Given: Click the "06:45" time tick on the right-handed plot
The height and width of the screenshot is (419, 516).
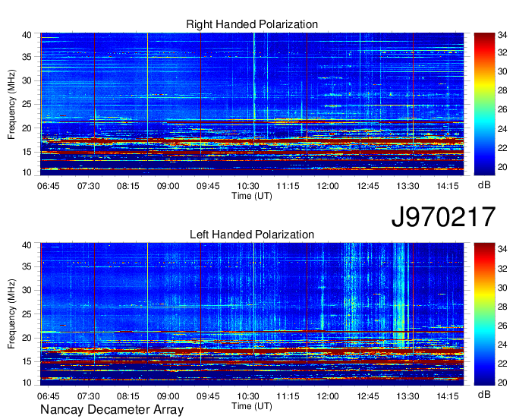Looking at the screenshot, I should pyautogui.click(x=49, y=186).
